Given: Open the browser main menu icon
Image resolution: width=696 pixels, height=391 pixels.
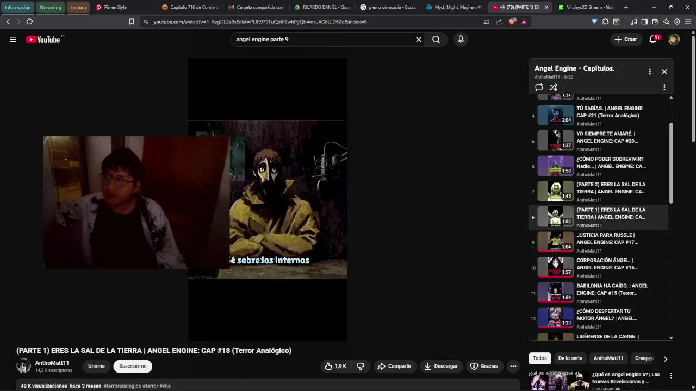Looking at the screenshot, I should click(x=688, y=22).
